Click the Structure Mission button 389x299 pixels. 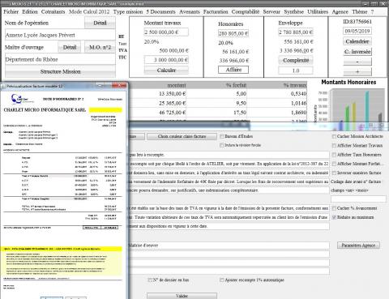click(x=60, y=71)
